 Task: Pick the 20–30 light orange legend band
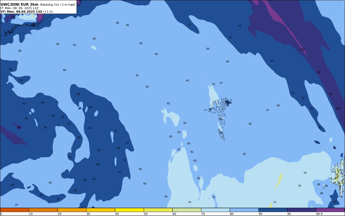(72, 210)
